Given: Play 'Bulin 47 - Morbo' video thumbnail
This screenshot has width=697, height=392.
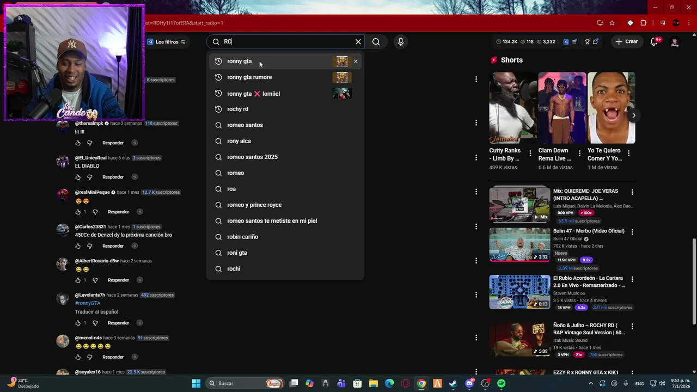Looking at the screenshot, I should [519, 245].
